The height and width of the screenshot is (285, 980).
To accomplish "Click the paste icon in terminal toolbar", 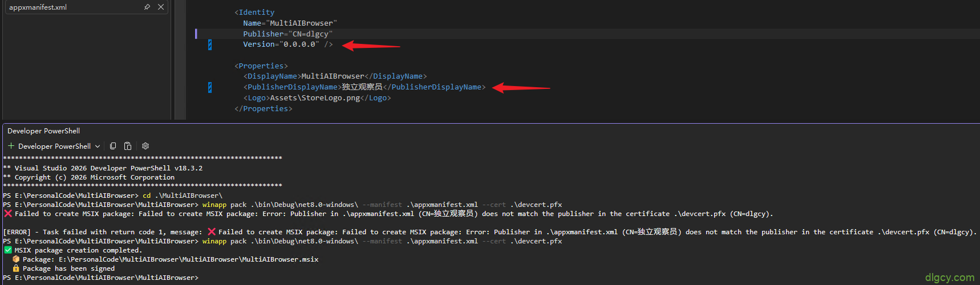I will click(128, 146).
